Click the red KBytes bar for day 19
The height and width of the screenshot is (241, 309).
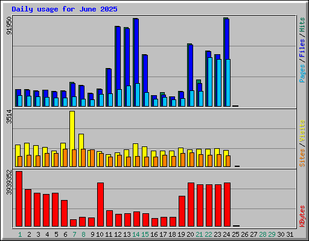pyautogui.click(x=182, y=211)
